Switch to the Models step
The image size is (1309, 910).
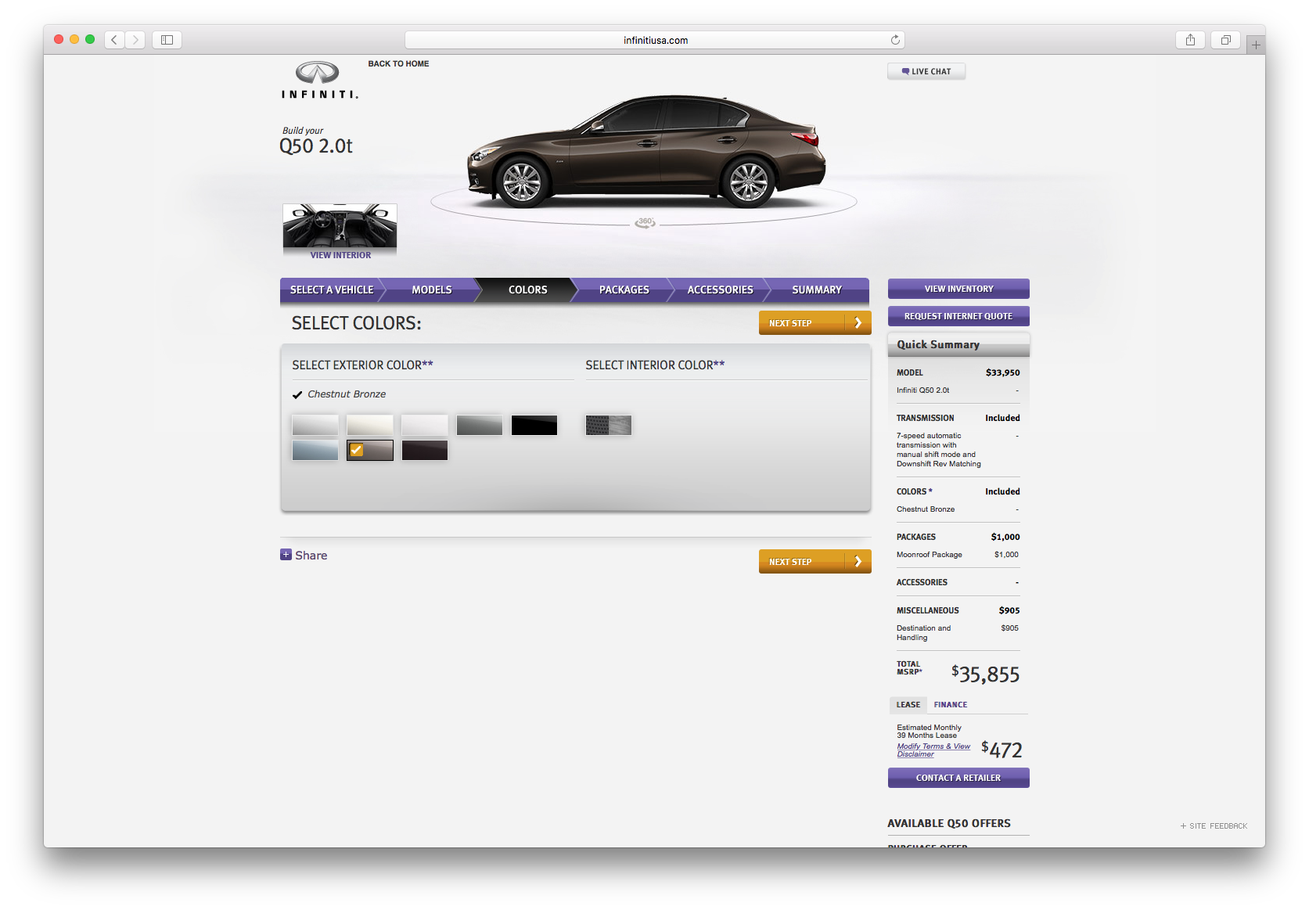(432, 290)
